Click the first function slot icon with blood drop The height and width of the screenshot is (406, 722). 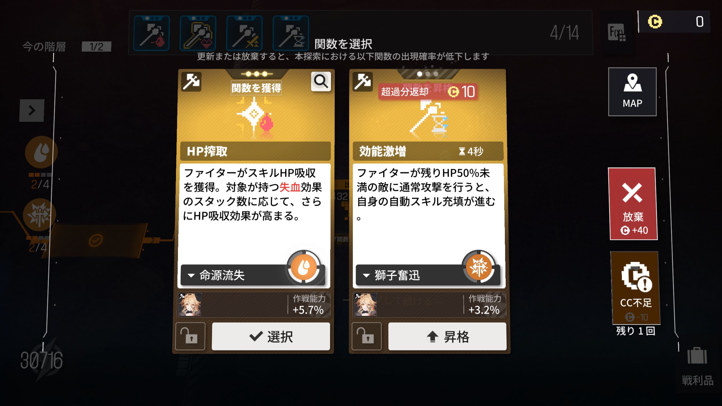pos(151,33)
